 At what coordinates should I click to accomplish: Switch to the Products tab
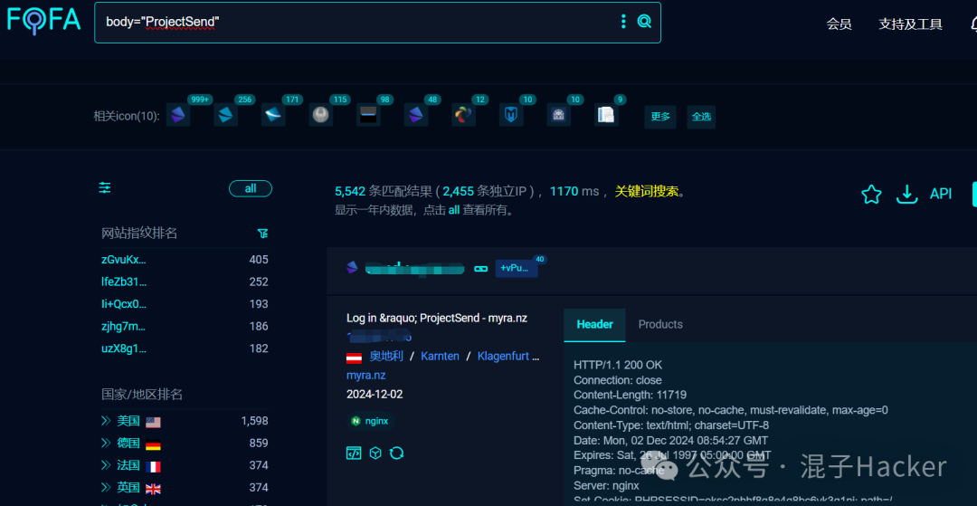660,325
